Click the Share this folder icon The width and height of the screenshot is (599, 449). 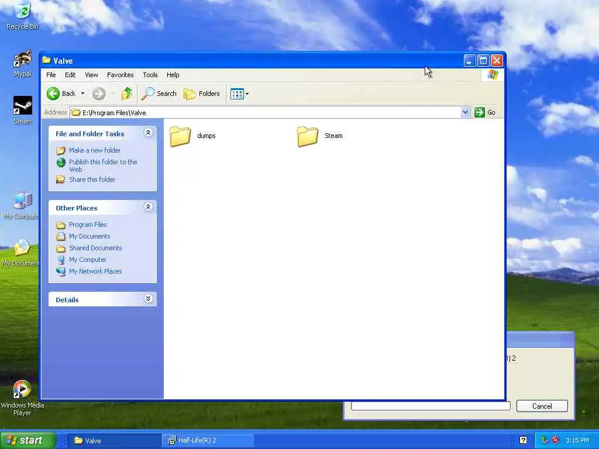tap(61, 179)
